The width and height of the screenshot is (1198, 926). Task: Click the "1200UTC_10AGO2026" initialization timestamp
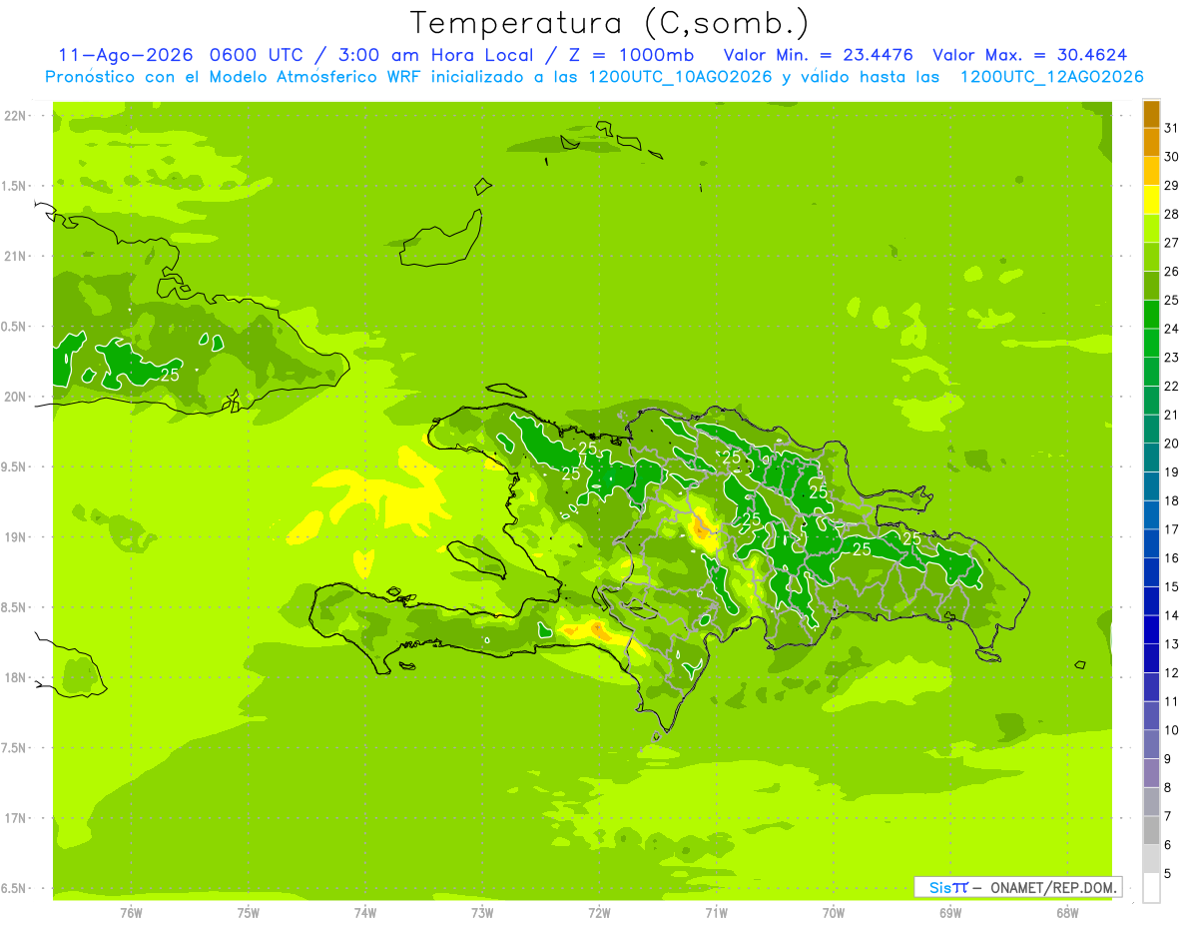click(x=679, y=77)
